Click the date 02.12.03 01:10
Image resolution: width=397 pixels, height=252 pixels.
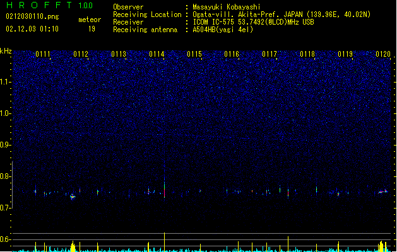32,29
